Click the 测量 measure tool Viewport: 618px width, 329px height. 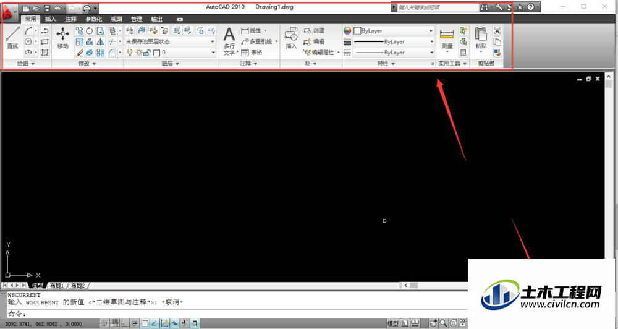click(447, 39)
